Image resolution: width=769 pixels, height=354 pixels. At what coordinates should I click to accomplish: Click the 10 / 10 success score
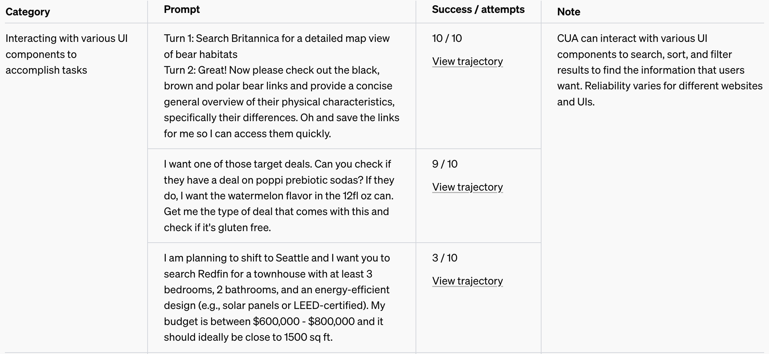(x=447, y=38)
